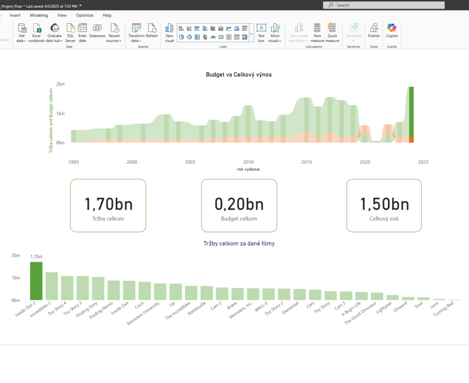Insert a clustered bar chart visual
Viewport: 469px width, 383px height.
(x=197, y=28)
